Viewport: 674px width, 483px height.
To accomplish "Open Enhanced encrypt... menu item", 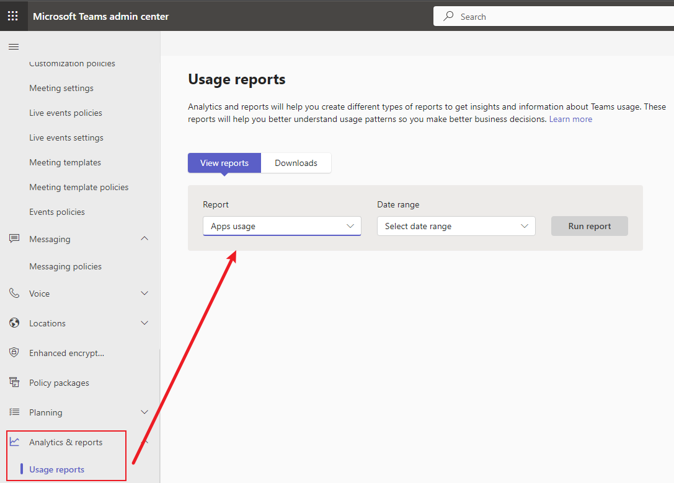I will 66,353.
